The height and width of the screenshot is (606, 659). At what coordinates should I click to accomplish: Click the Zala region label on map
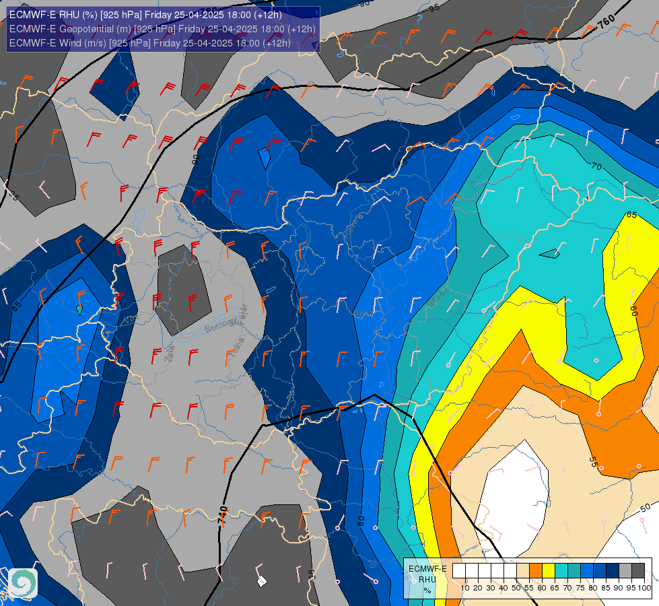170,354
